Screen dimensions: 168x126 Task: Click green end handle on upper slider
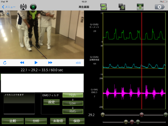[x=166, y=115]
